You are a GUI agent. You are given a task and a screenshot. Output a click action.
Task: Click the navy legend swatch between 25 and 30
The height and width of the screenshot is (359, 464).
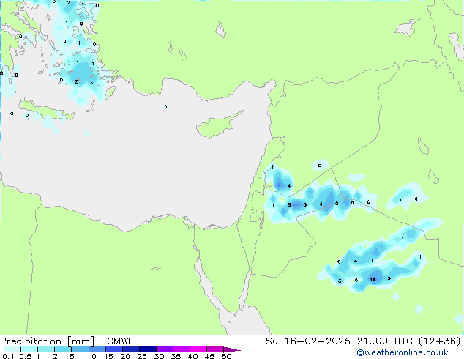tap(147, 349)
